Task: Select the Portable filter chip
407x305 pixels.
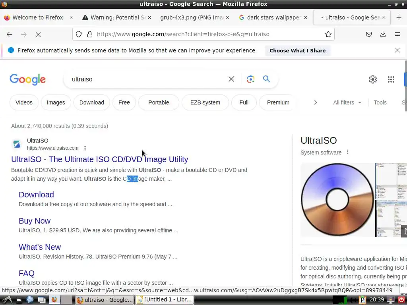Action: (159, 102)
